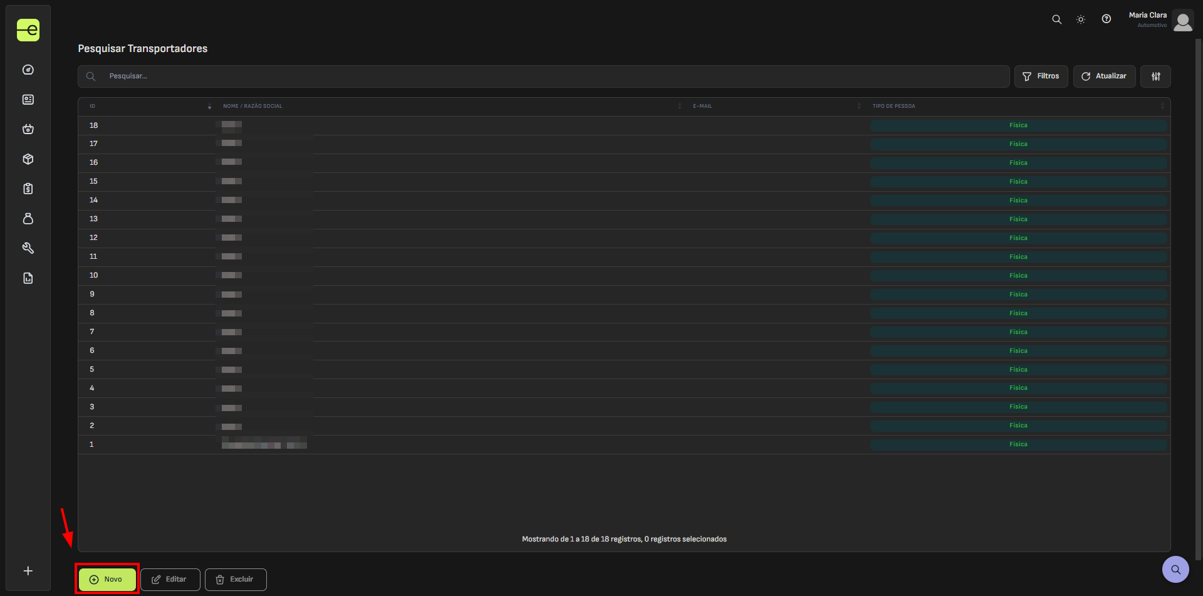The height and width of the screenshot is (596, 1203).
Task: Open the dashboard gauge icon in sidebar
Action: pos(28,70)
